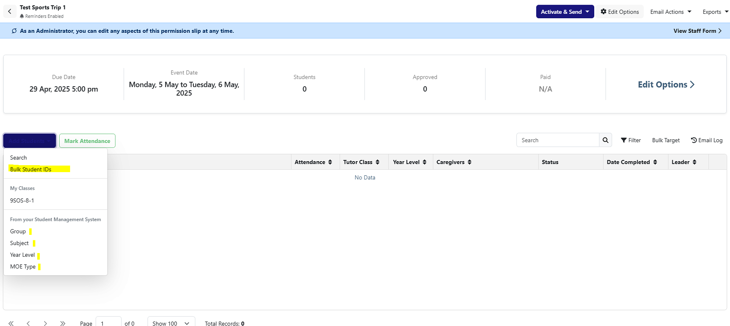The height and width of the screenshot is (326, 730).
Task: Go to the first page arrow
Action: click(11, 323)
